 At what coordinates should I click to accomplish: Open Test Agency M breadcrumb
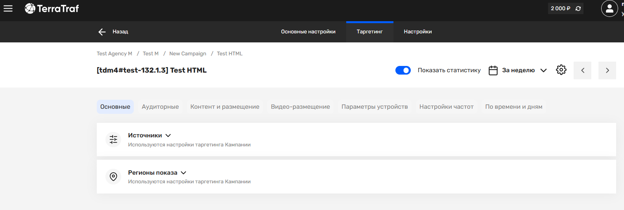coord(114,54)
